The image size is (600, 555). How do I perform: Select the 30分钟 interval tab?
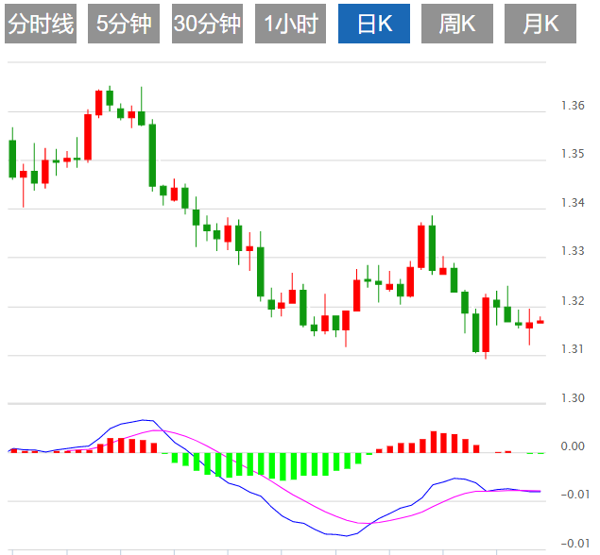pyautogui.click(x=207, y=24)
